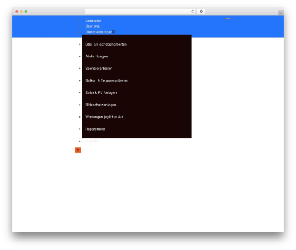Go to Solar & PV Anlagen
Image resolution: width=296 pixels, height=250 pixels.
point(101,93)
